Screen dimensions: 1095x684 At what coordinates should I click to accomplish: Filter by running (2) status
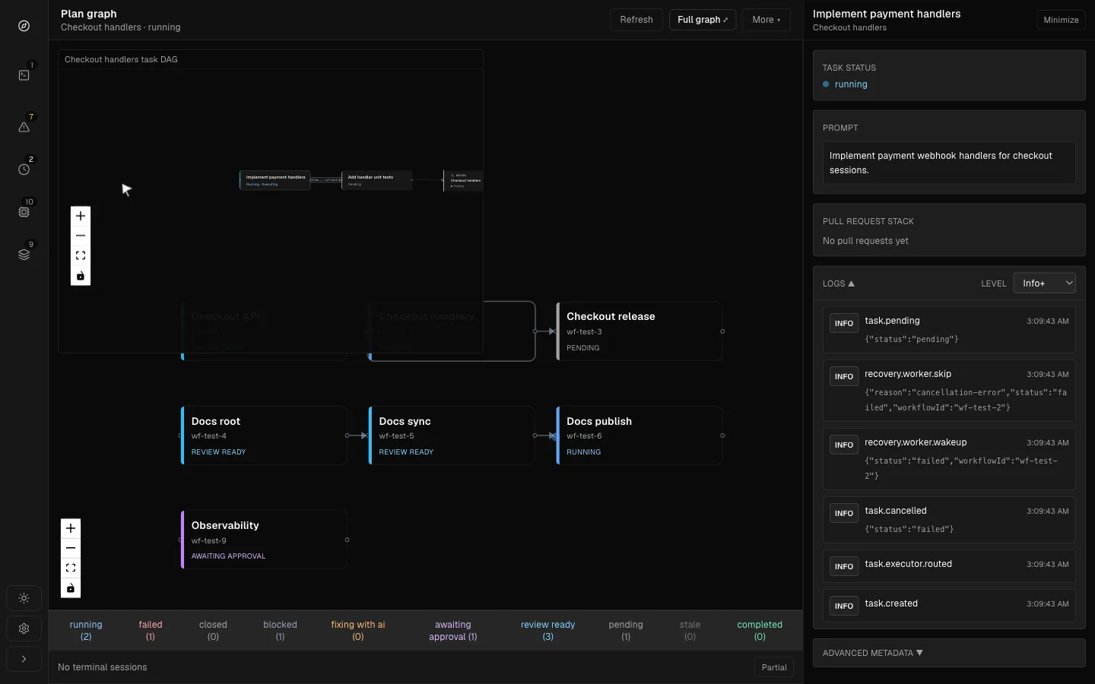click(x=86, y=630)
